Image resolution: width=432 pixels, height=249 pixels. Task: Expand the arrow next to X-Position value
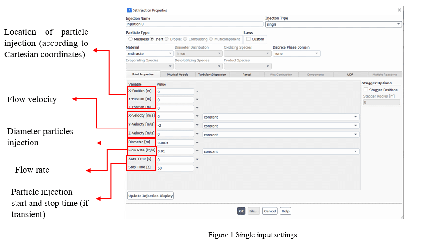tap(197, 92)
